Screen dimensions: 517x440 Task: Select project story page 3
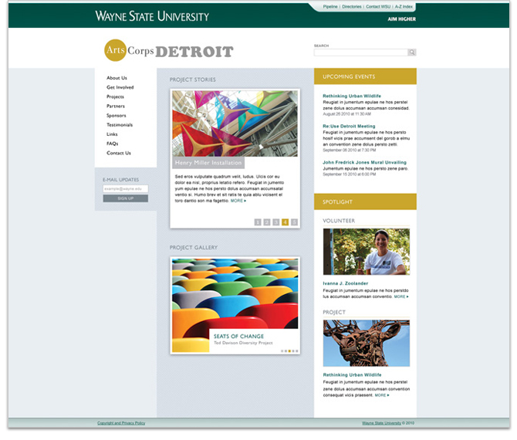[x=276, y=222]
